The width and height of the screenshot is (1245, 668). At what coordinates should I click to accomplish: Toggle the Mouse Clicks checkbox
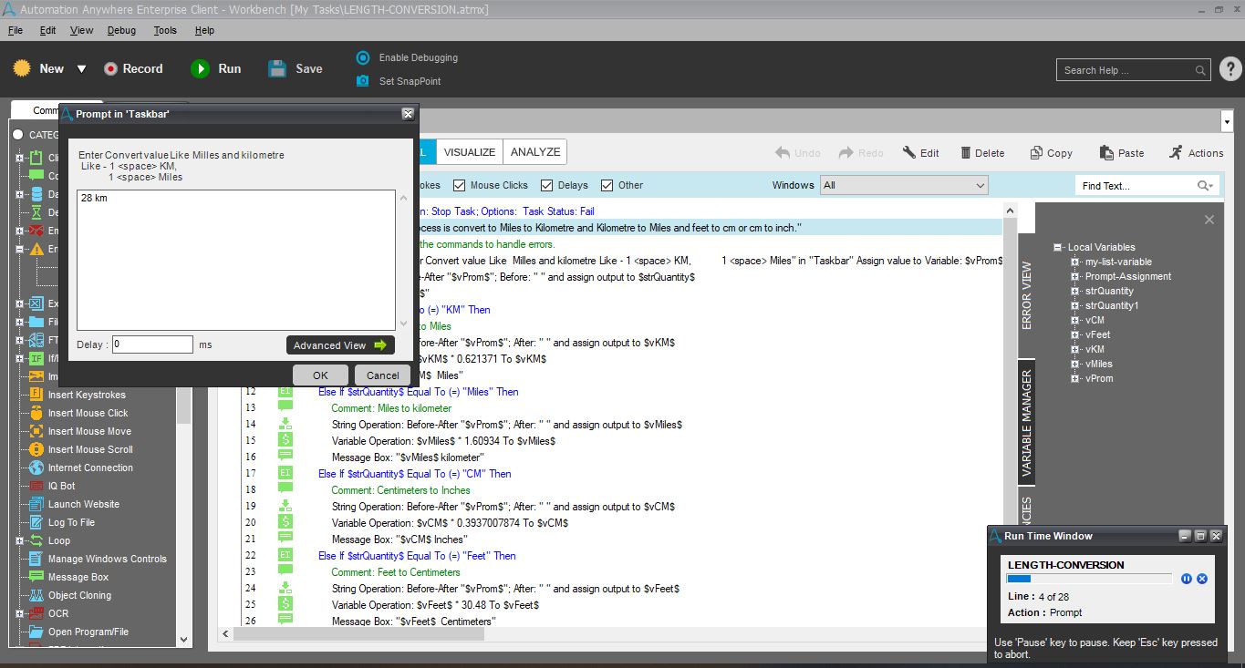tap(459, 185)
